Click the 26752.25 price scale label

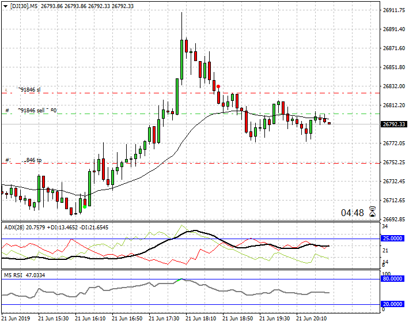tap(394, 162)
